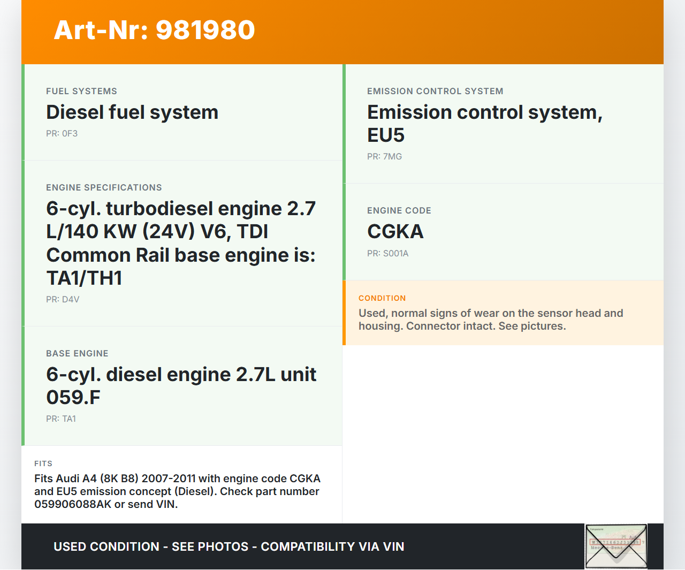Click the Fits section label

43,463
